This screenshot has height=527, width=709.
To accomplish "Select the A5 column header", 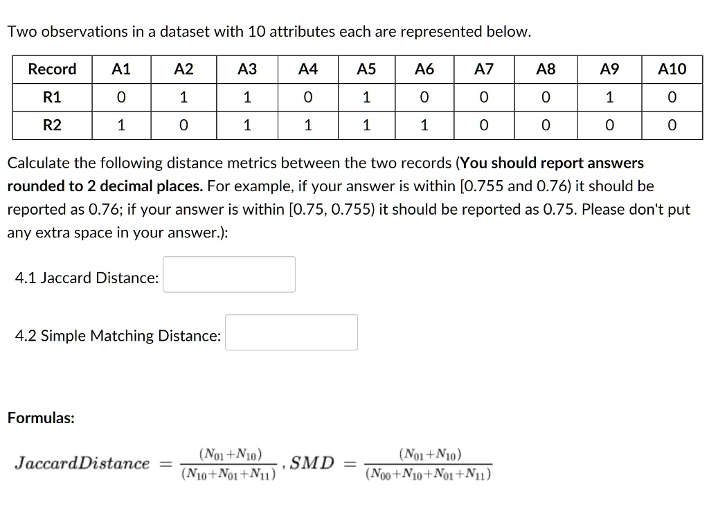I will [366, 69].
